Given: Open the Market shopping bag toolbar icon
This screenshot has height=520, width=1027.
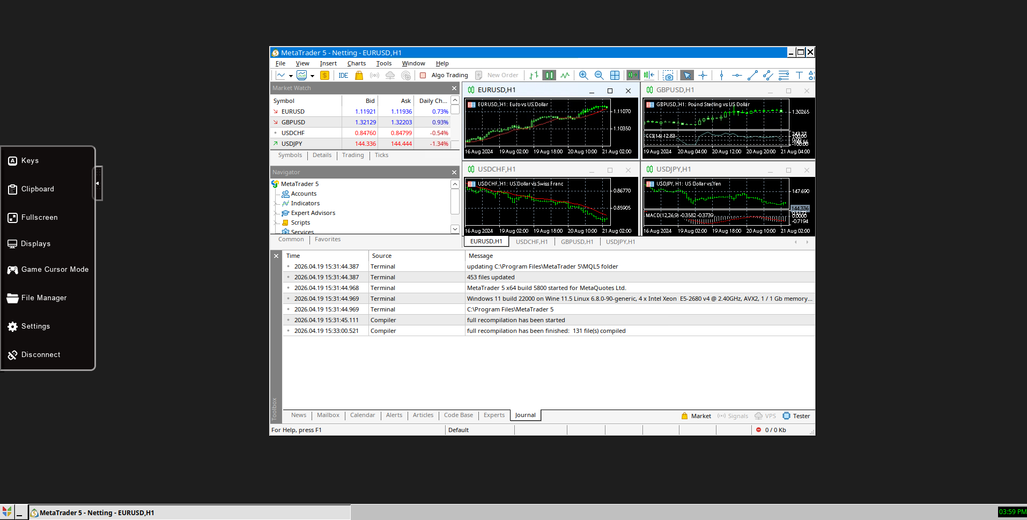Looking at the screenshot, I should (x=359, y=76).
